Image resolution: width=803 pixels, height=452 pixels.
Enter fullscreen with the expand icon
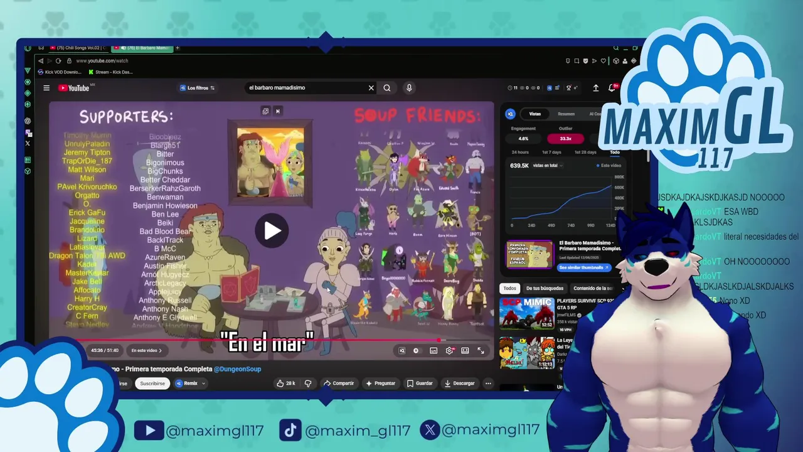click(x=481, y=350)
